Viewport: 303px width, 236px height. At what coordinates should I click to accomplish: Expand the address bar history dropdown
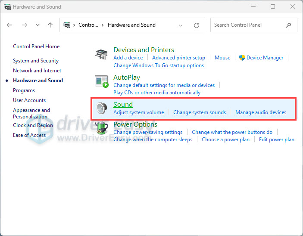pyautogui.click(x=181, y=25)
